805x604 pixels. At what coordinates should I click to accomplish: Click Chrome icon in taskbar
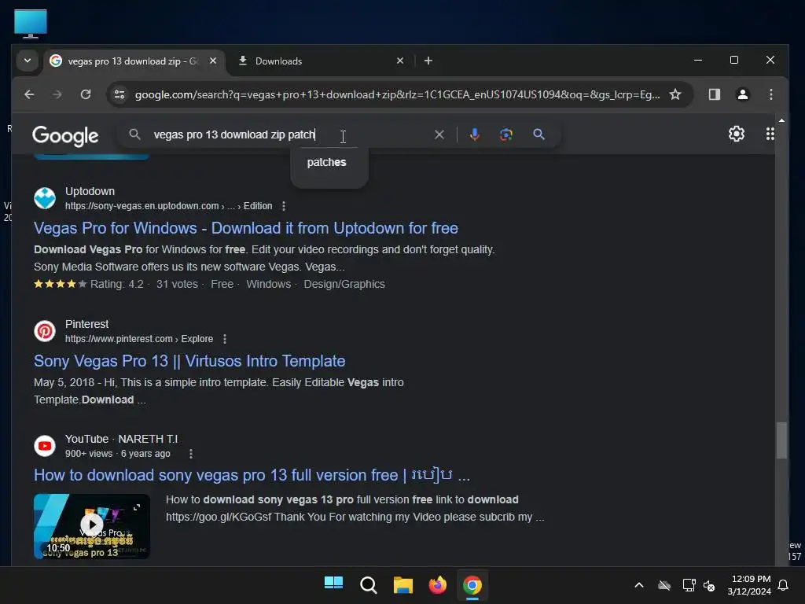tap(472, 585)
